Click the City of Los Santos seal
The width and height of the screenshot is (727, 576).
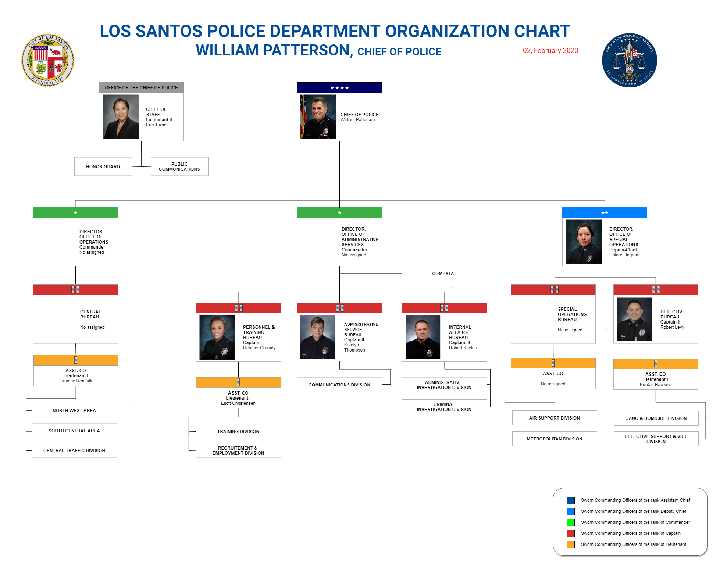pyautogui.click(x=48, y=60)
